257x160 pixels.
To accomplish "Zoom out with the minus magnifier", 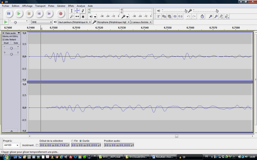I will coord(216,16).
